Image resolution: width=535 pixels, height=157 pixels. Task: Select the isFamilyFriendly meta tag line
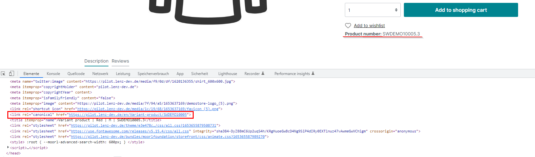[63, 98]
